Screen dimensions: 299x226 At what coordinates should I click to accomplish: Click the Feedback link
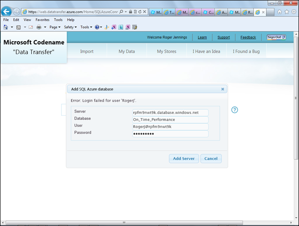coord(248,37)
